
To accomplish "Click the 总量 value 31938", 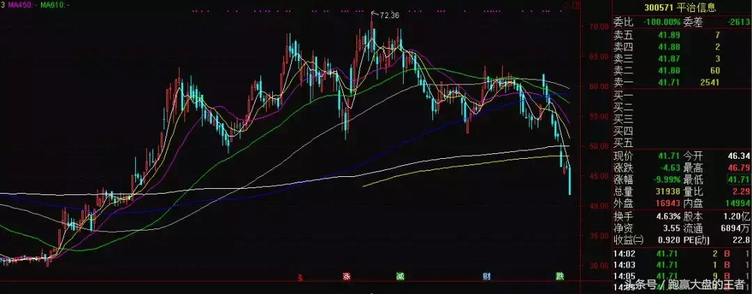I will (x=668, y=192).
